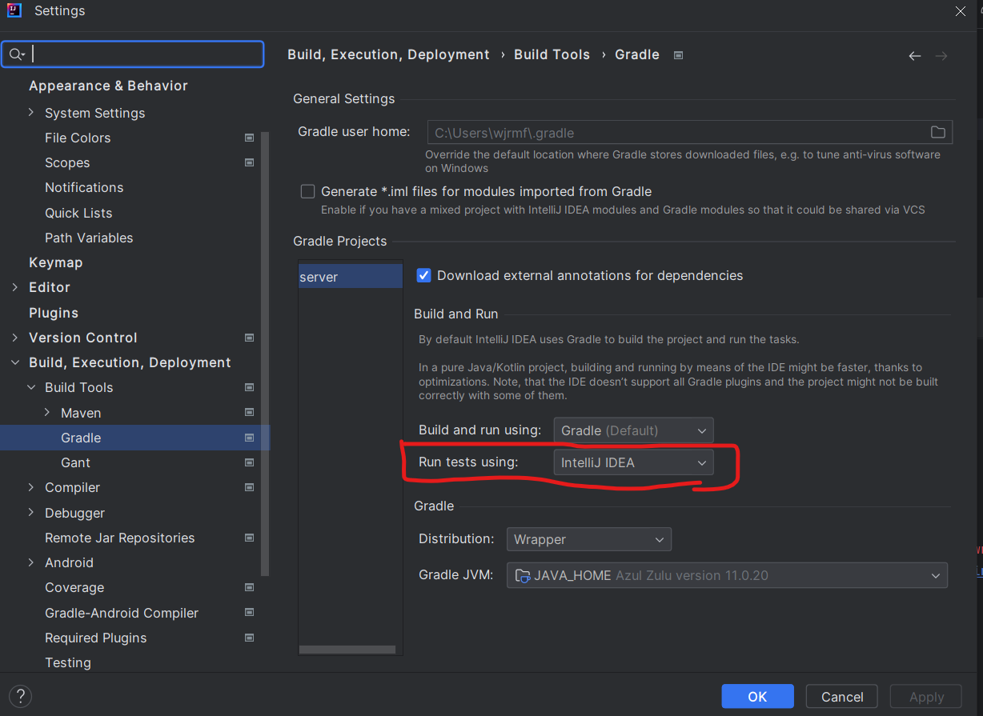Viewport: 983px width, 716px height.
Task: Uncheck Download external annotations for dependencies
Action: (x=423, y=275)
